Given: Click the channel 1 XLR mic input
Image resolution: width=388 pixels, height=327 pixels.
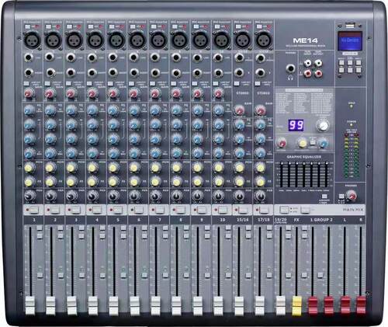Looking at the screenshot, I should (x=33, y=40).
